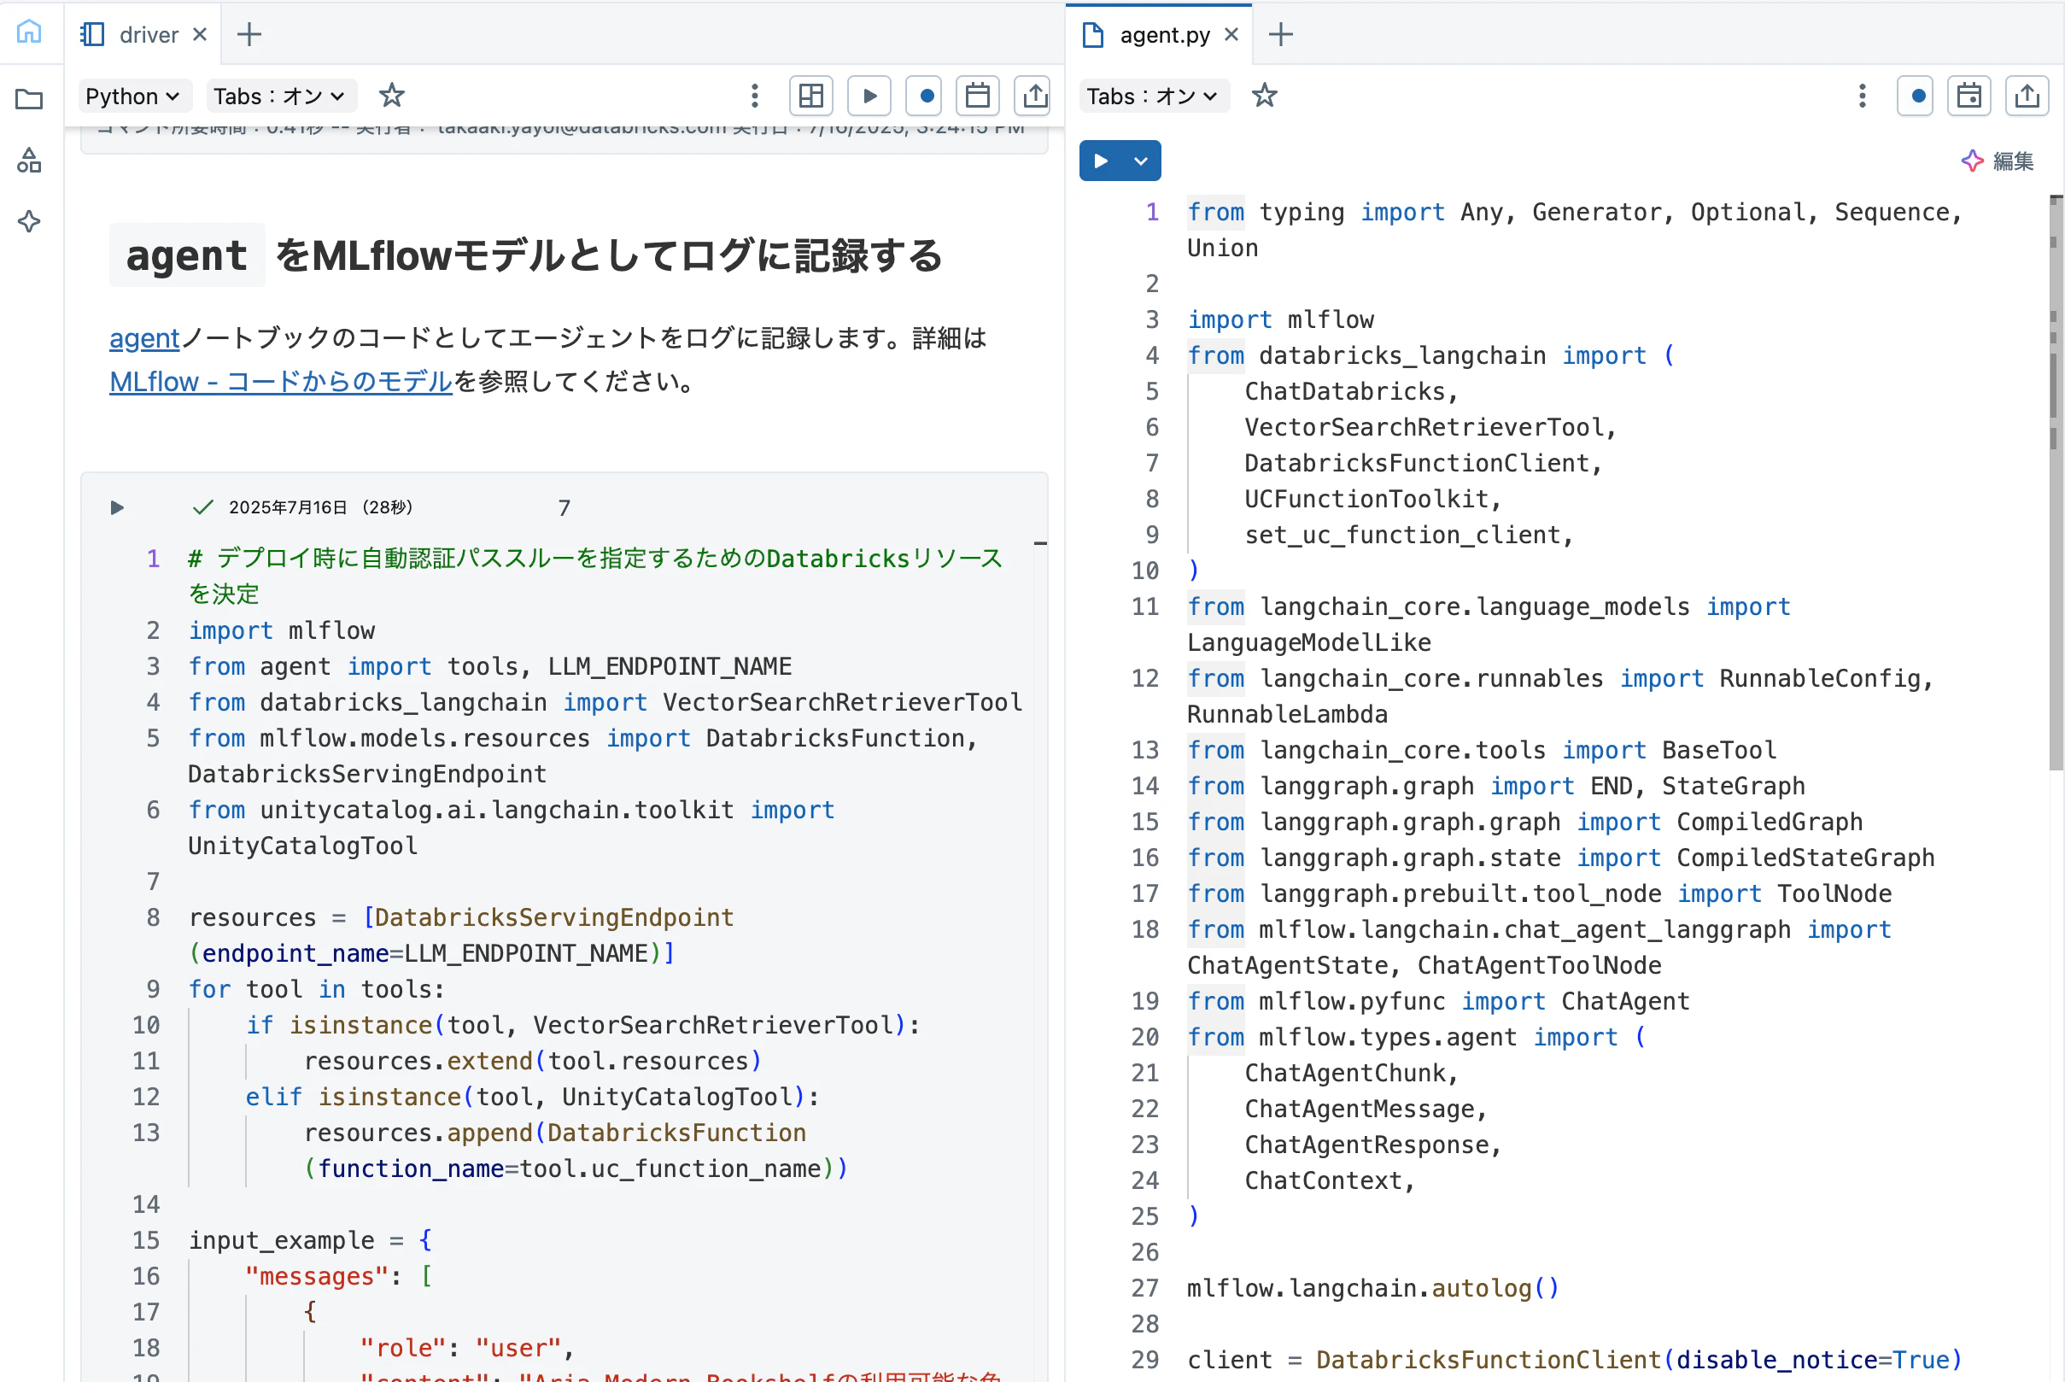The height and width of the screenshot is (1382, 2065).
Task: Add a new tab beside driver
Action: click(x=249, y=34)
